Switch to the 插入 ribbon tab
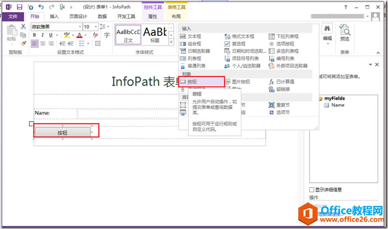The image size is (388, 229). (x=54, y=17)
